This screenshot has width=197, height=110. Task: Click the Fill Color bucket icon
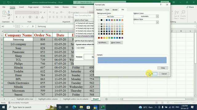[x=37, y=17]
